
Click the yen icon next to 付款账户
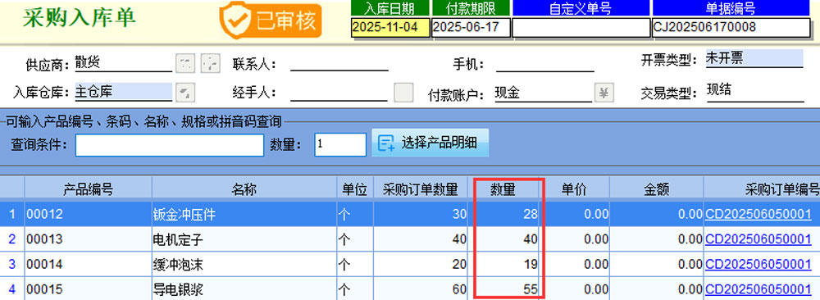tap(604, 93)
